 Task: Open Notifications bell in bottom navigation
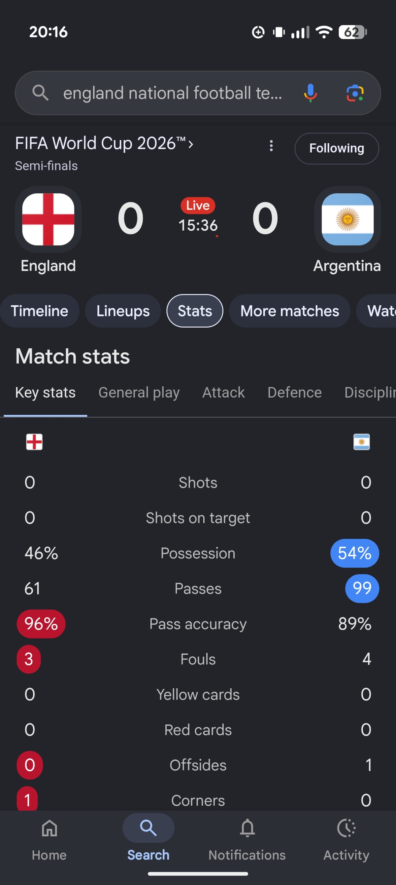(x=247, y=840)
